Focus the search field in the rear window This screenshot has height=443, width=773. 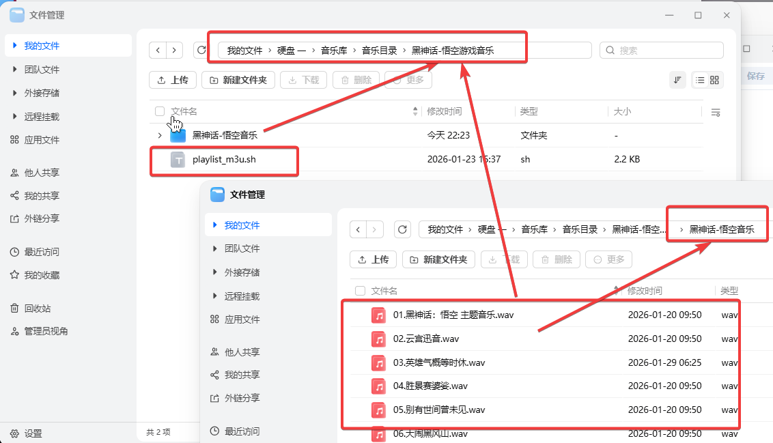point(662,51)
